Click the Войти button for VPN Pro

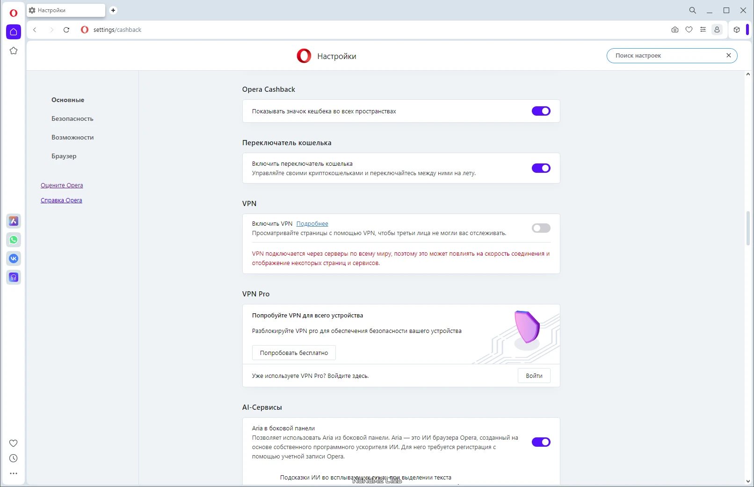click(534, 376)
